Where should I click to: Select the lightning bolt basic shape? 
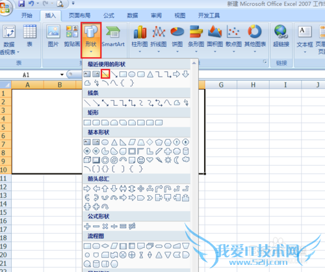click(x=159, y=160)
